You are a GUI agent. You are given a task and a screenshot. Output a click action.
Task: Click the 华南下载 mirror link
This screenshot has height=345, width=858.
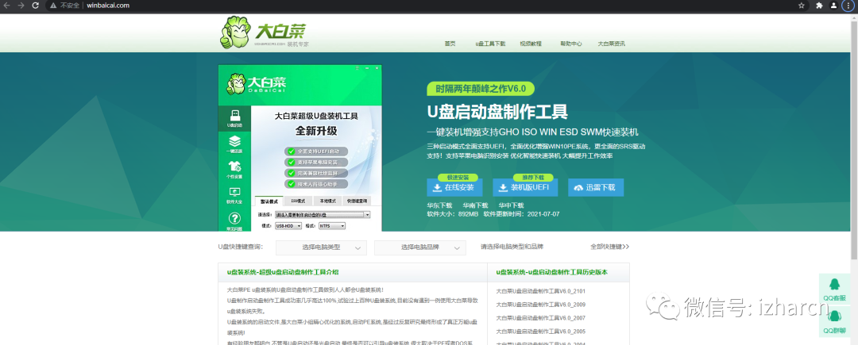[475, 205]
